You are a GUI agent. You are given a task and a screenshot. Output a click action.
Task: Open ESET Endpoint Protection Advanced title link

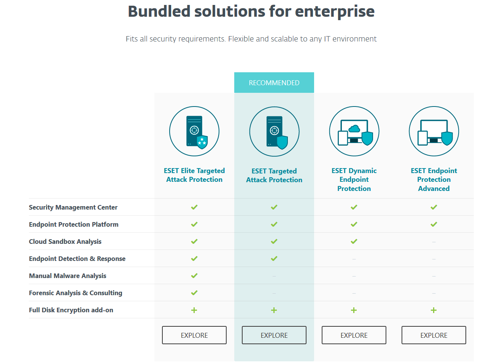434,180
